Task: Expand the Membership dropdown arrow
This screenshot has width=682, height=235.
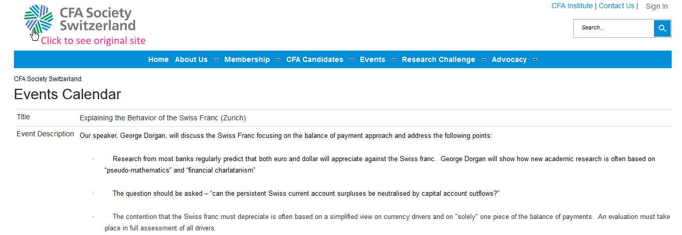Action: click(279, 60)
